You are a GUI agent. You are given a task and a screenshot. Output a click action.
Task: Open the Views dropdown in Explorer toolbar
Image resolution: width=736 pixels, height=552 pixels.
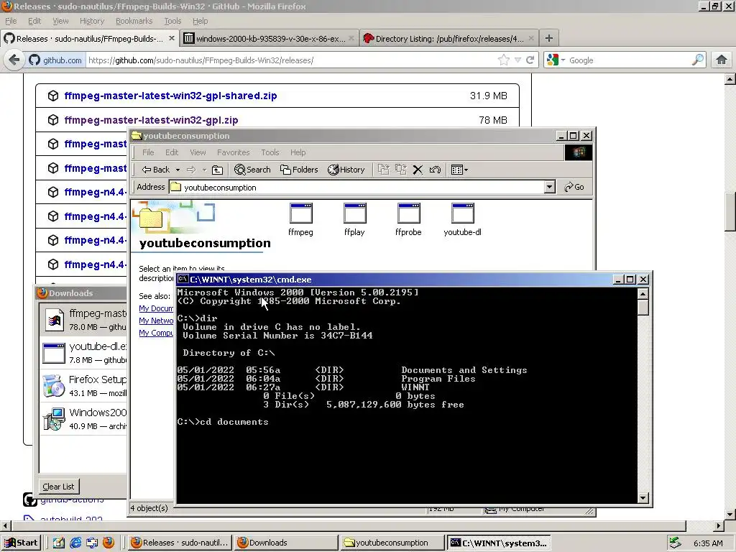(459, 170)
